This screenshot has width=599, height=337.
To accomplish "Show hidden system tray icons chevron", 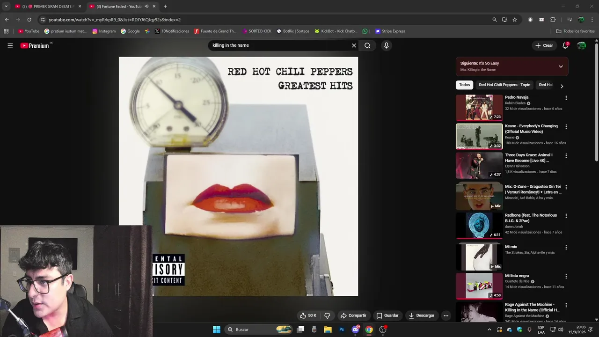I will pos(489,330).
